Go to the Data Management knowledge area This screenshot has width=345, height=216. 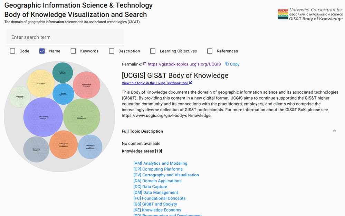(x=156, y=193)
